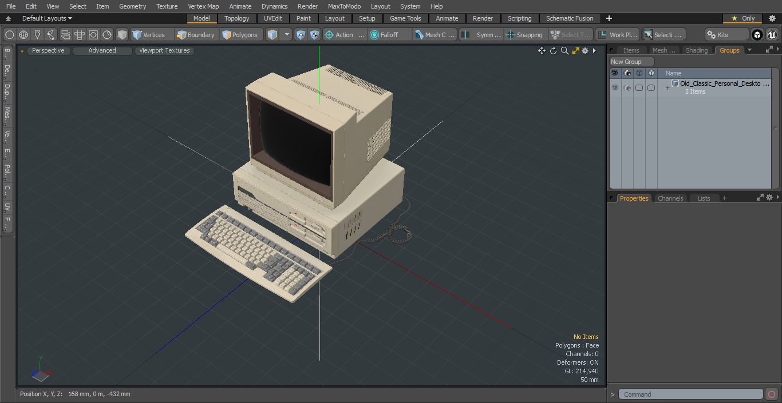Image resolution: width=782 pixels, height=403 pixels.
Task: Switch to the UVEdit layout tab
Action: coord(272,18)
